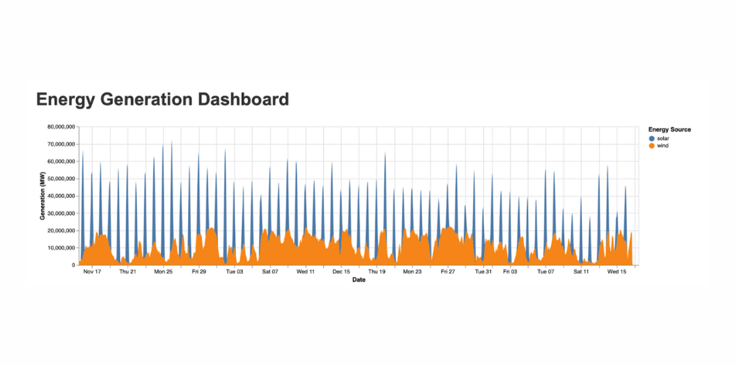This screenshot has height=366, width=736.
Task: Select the 'wind' legend label
Action: pos(662,146)
